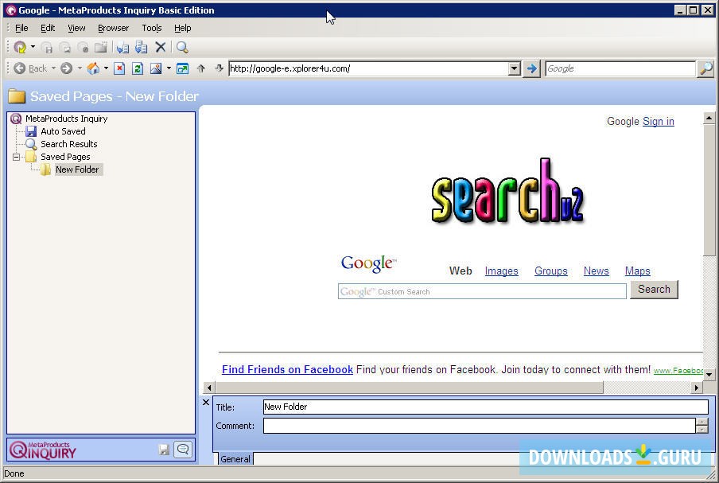Click the News link
This screenshot has width=719, height=483.
[596, 271]
